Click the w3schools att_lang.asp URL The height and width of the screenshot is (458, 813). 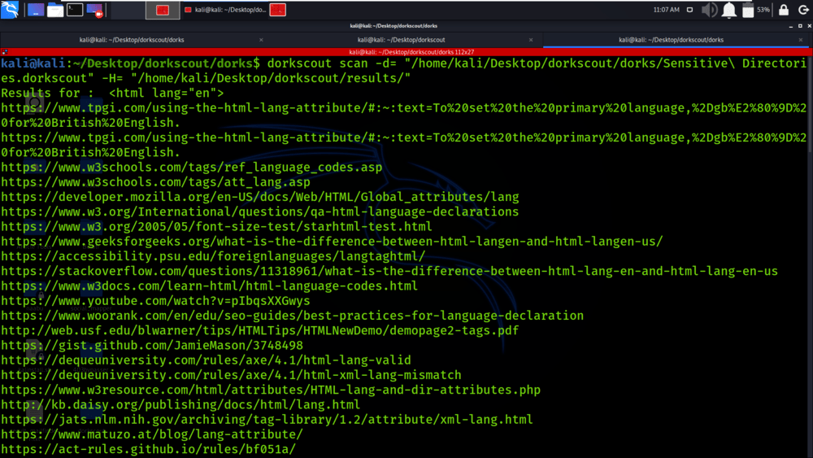click(x=155, y=182)
